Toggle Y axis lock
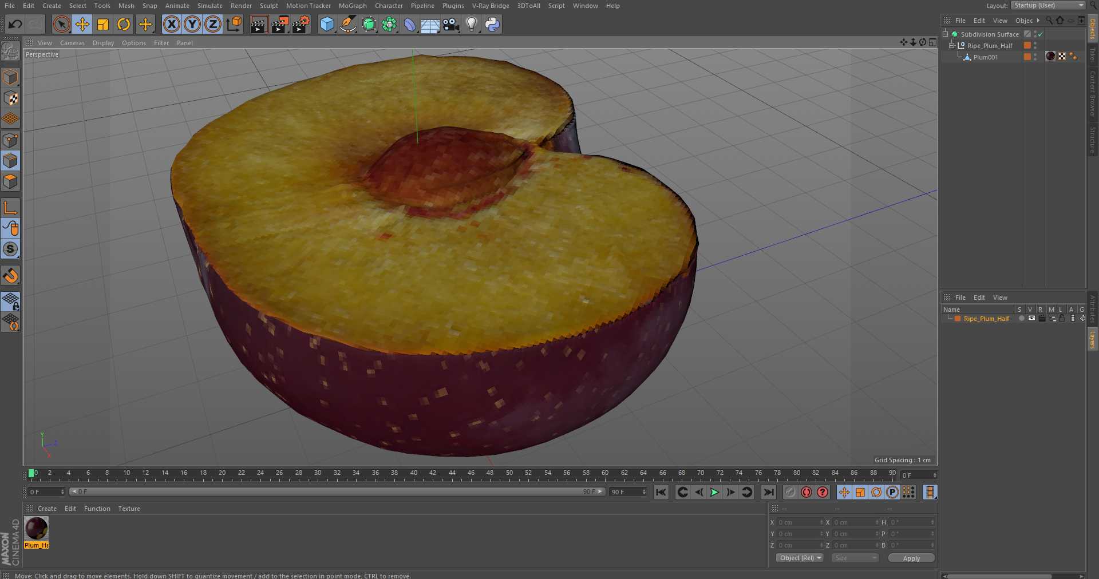 pos(192,24)
